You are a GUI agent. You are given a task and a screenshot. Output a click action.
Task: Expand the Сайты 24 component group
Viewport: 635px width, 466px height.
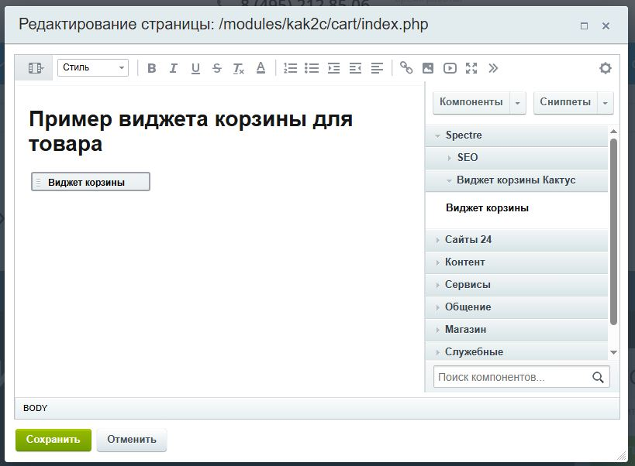pyautogui.click(x=468, y=240)
